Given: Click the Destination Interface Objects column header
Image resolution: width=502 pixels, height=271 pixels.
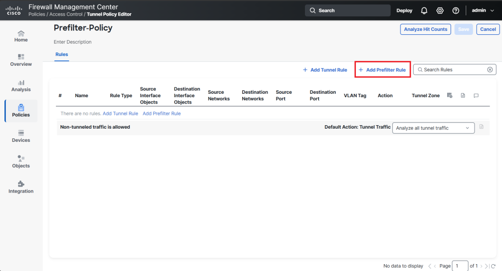Looking at the screenshot, I should pyautogui.click(x=187, y=96).
